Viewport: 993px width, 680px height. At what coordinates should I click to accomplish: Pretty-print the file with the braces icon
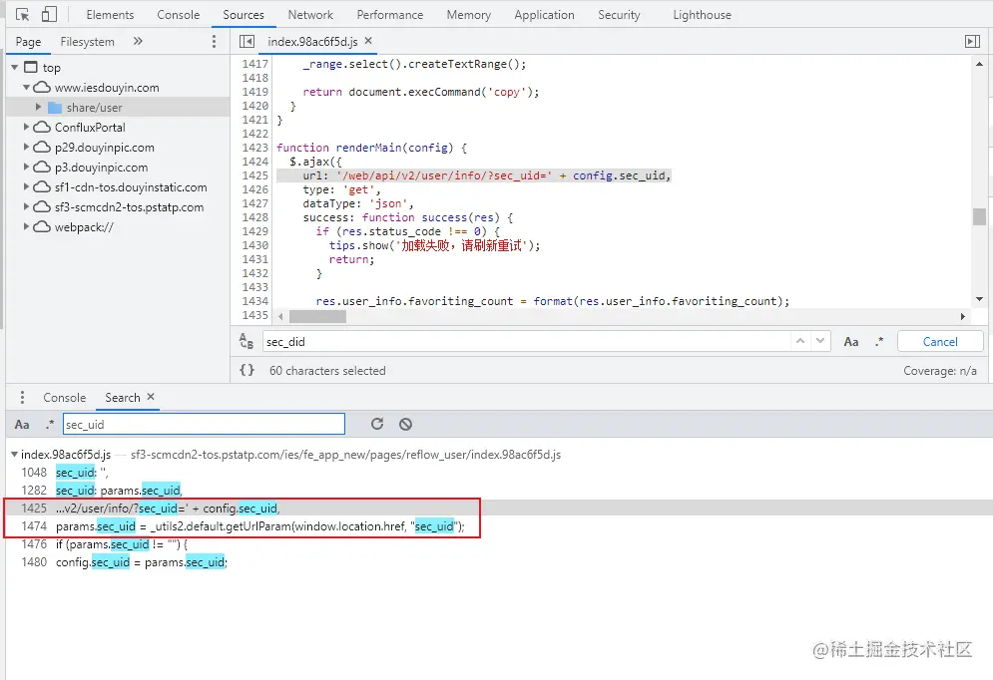coord(247,370)
